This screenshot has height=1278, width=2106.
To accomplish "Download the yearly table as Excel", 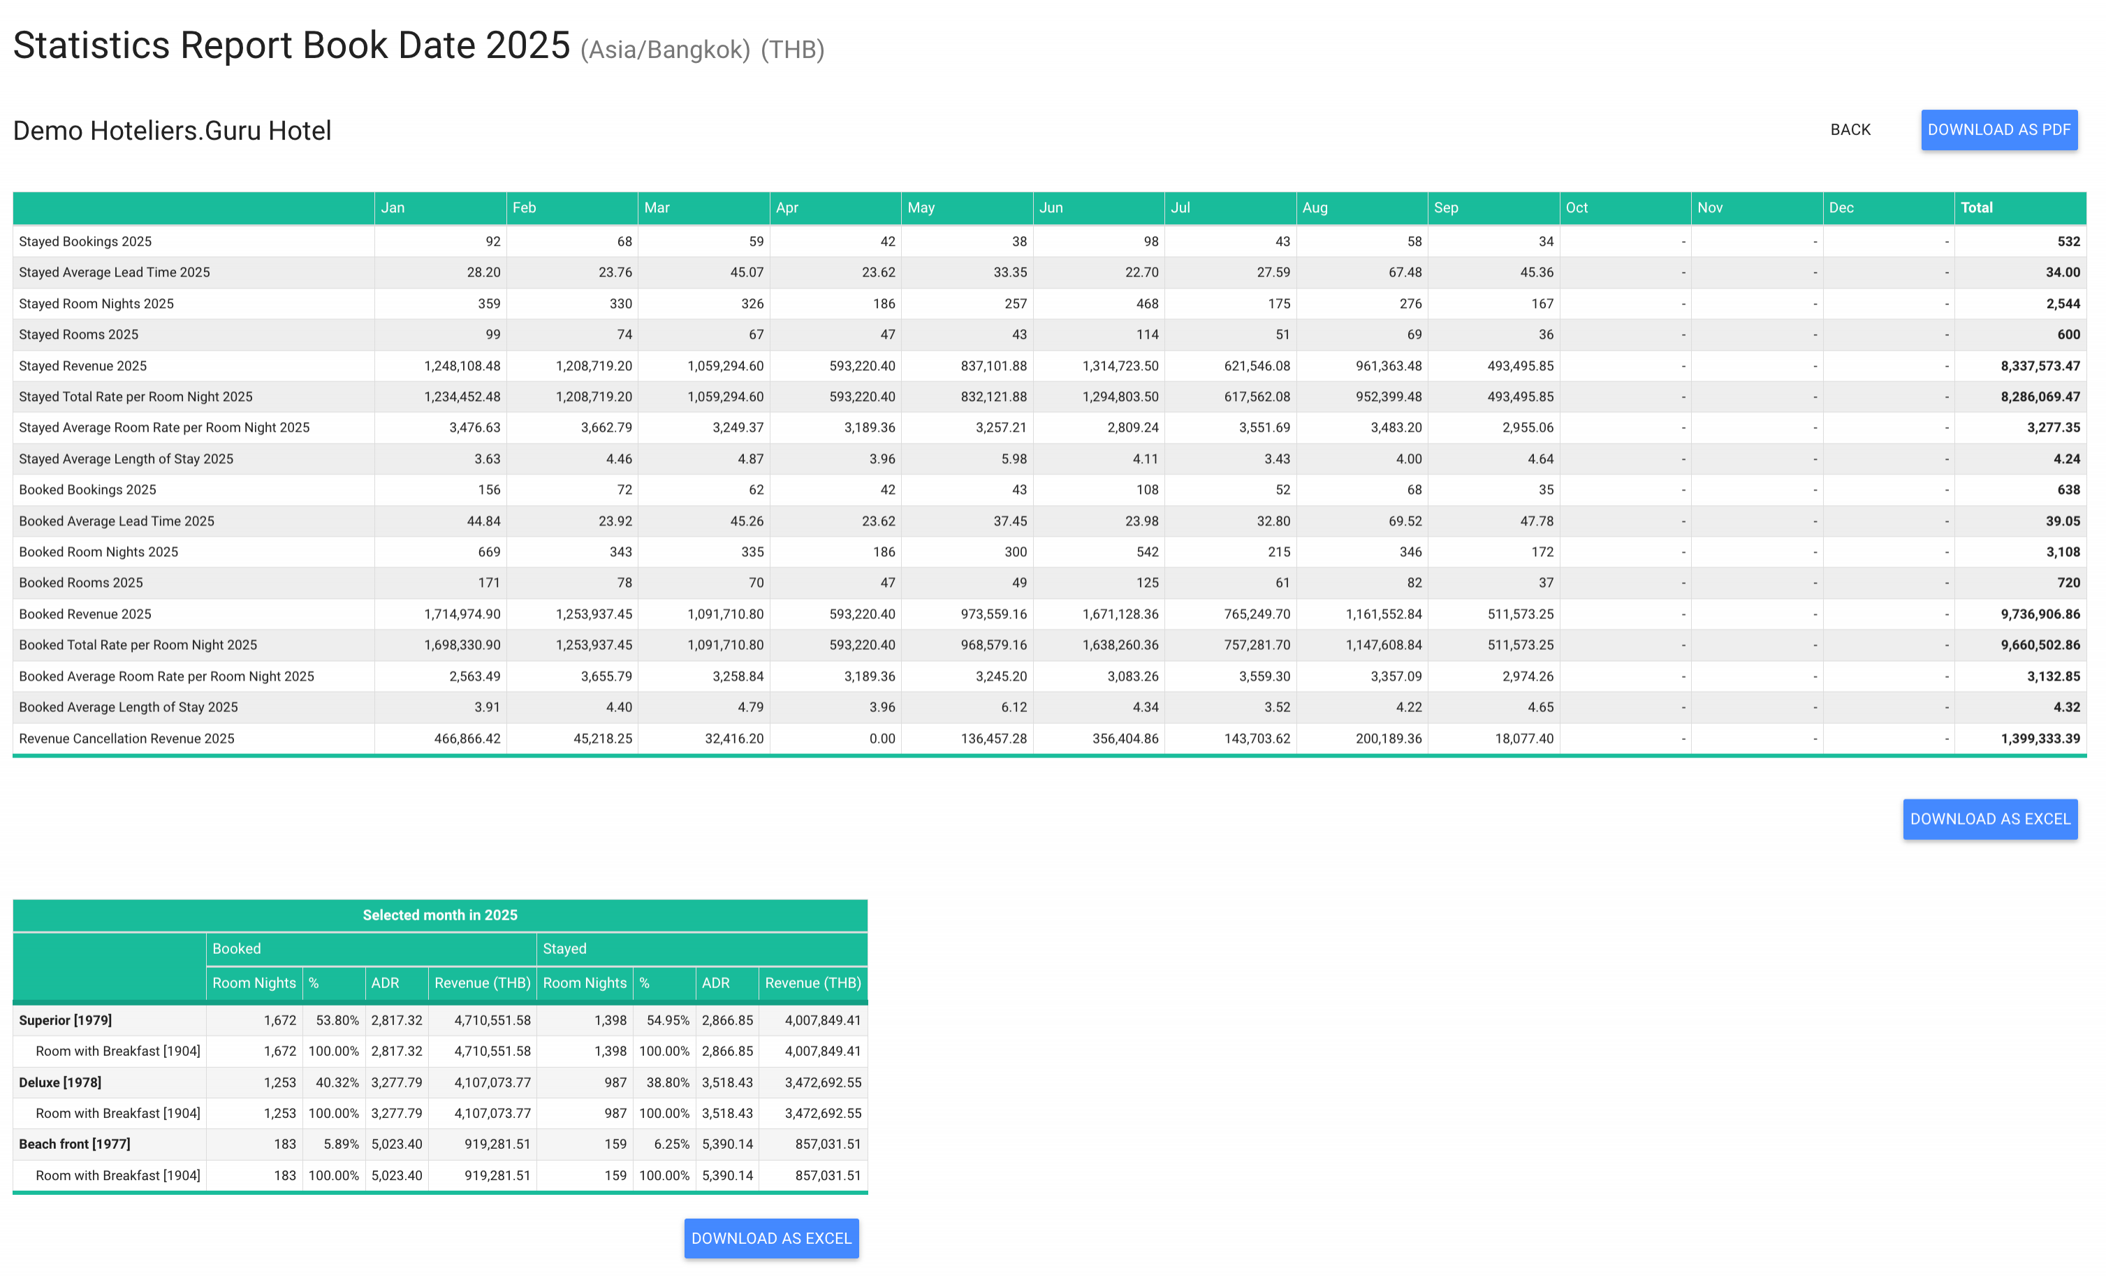I will 1989,819.
